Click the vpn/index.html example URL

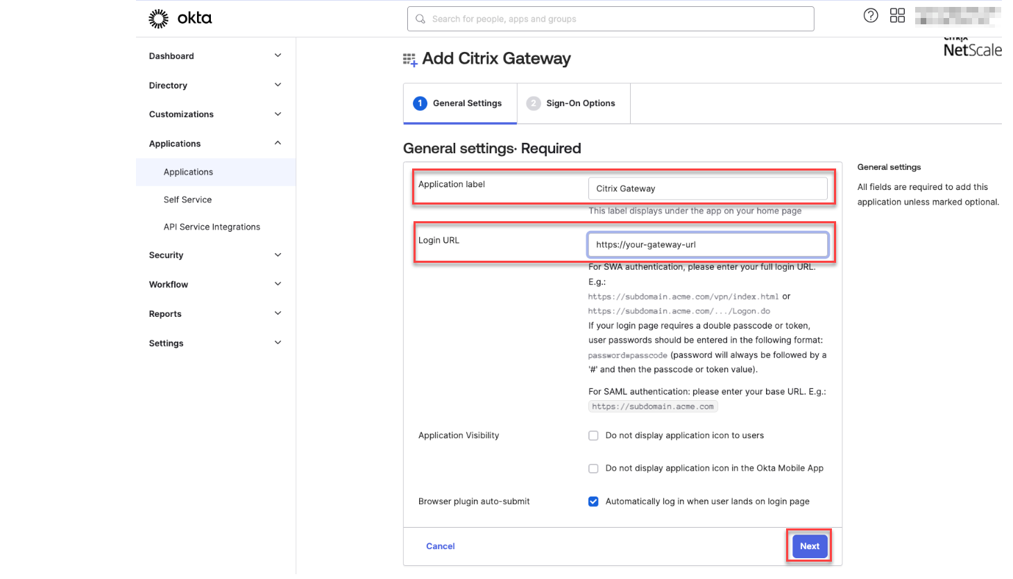click(683, 297)
